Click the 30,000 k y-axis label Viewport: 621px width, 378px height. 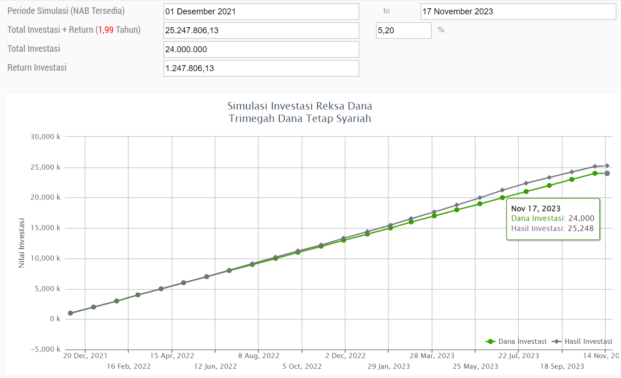[x=45, y=137]
